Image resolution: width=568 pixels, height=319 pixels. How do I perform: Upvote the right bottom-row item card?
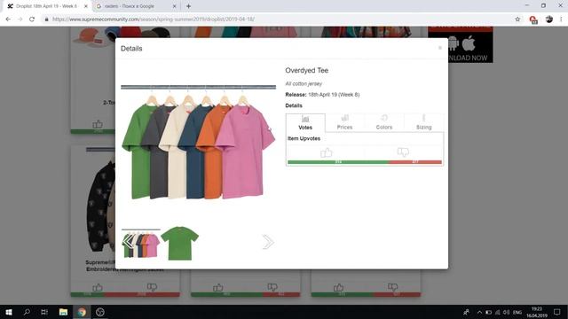(338, 287)
